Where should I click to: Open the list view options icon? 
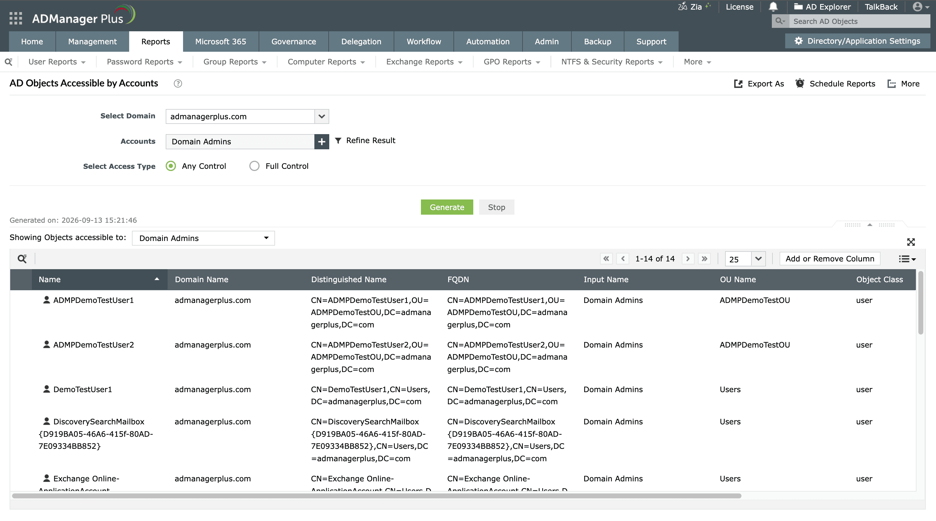(907, 259)
